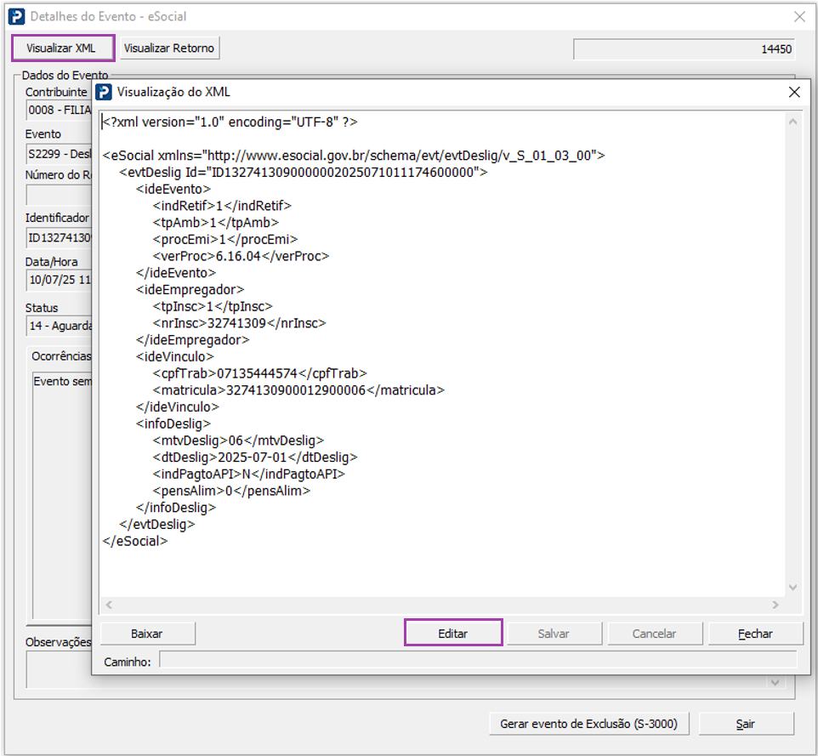Click the closing infoDeslig tag
The height and width of the screenshot is (756, 818).
[x=176, y=508]
